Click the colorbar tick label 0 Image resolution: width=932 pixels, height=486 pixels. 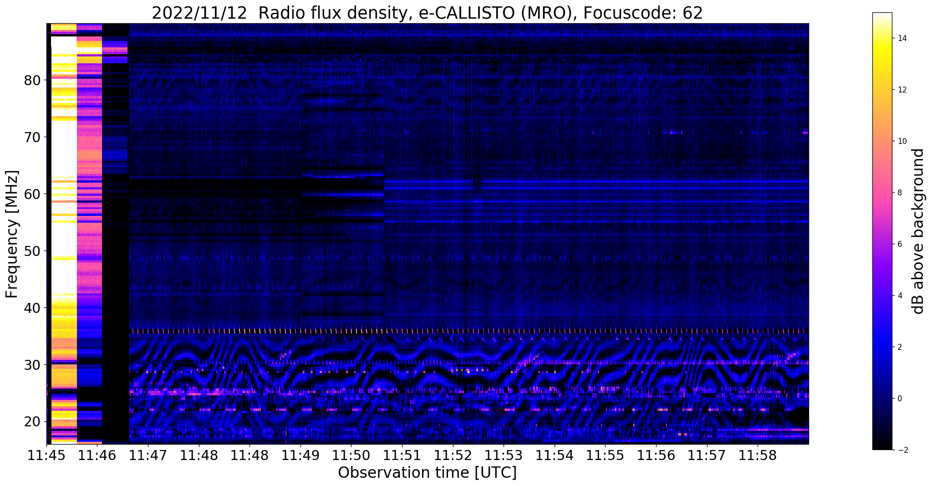click(x=899, y=399)
